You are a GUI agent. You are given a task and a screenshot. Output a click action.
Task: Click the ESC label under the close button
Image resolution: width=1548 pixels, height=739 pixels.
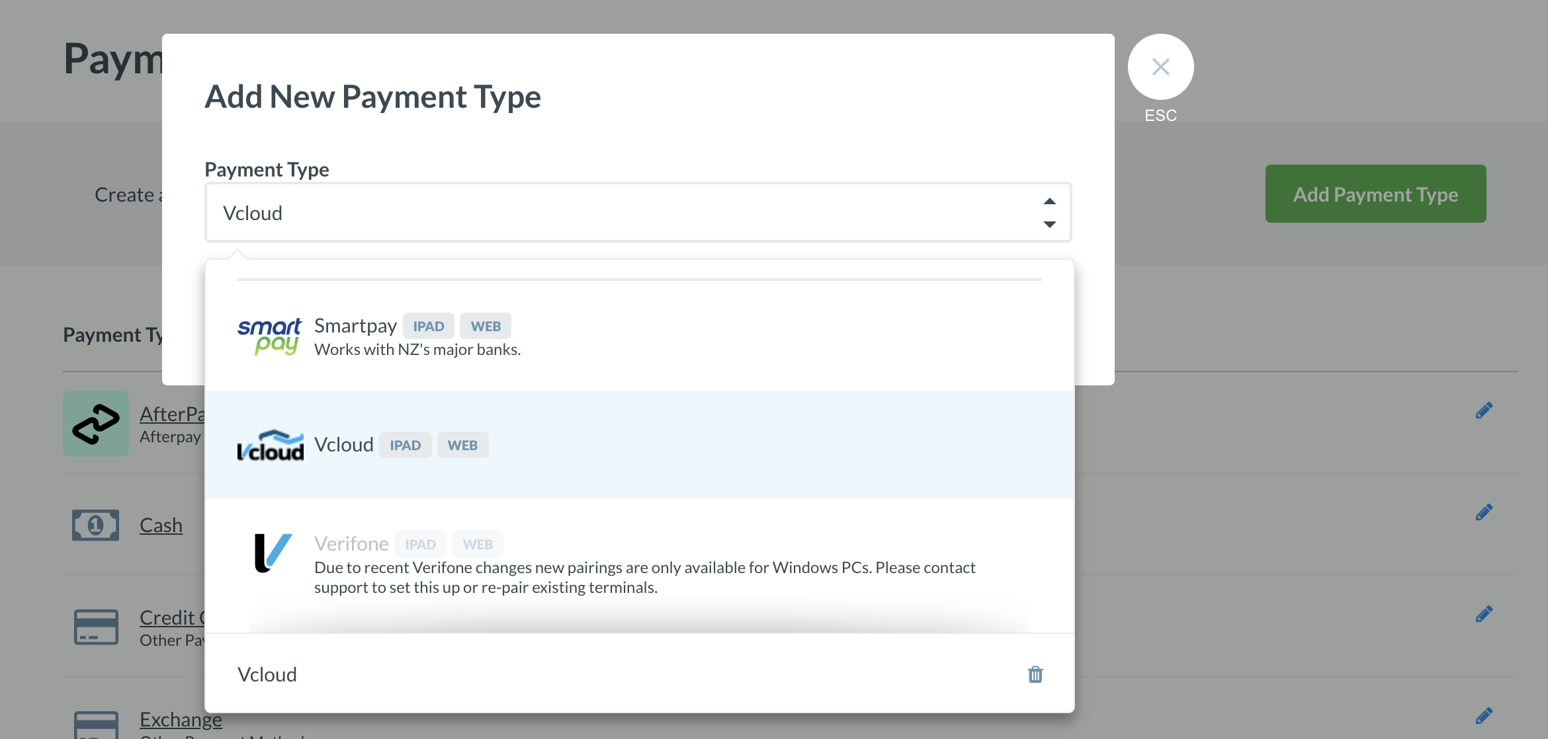point(1160,116)
